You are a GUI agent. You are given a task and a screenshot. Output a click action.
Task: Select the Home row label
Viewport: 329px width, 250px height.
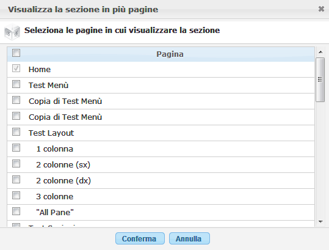pos(40,70)
